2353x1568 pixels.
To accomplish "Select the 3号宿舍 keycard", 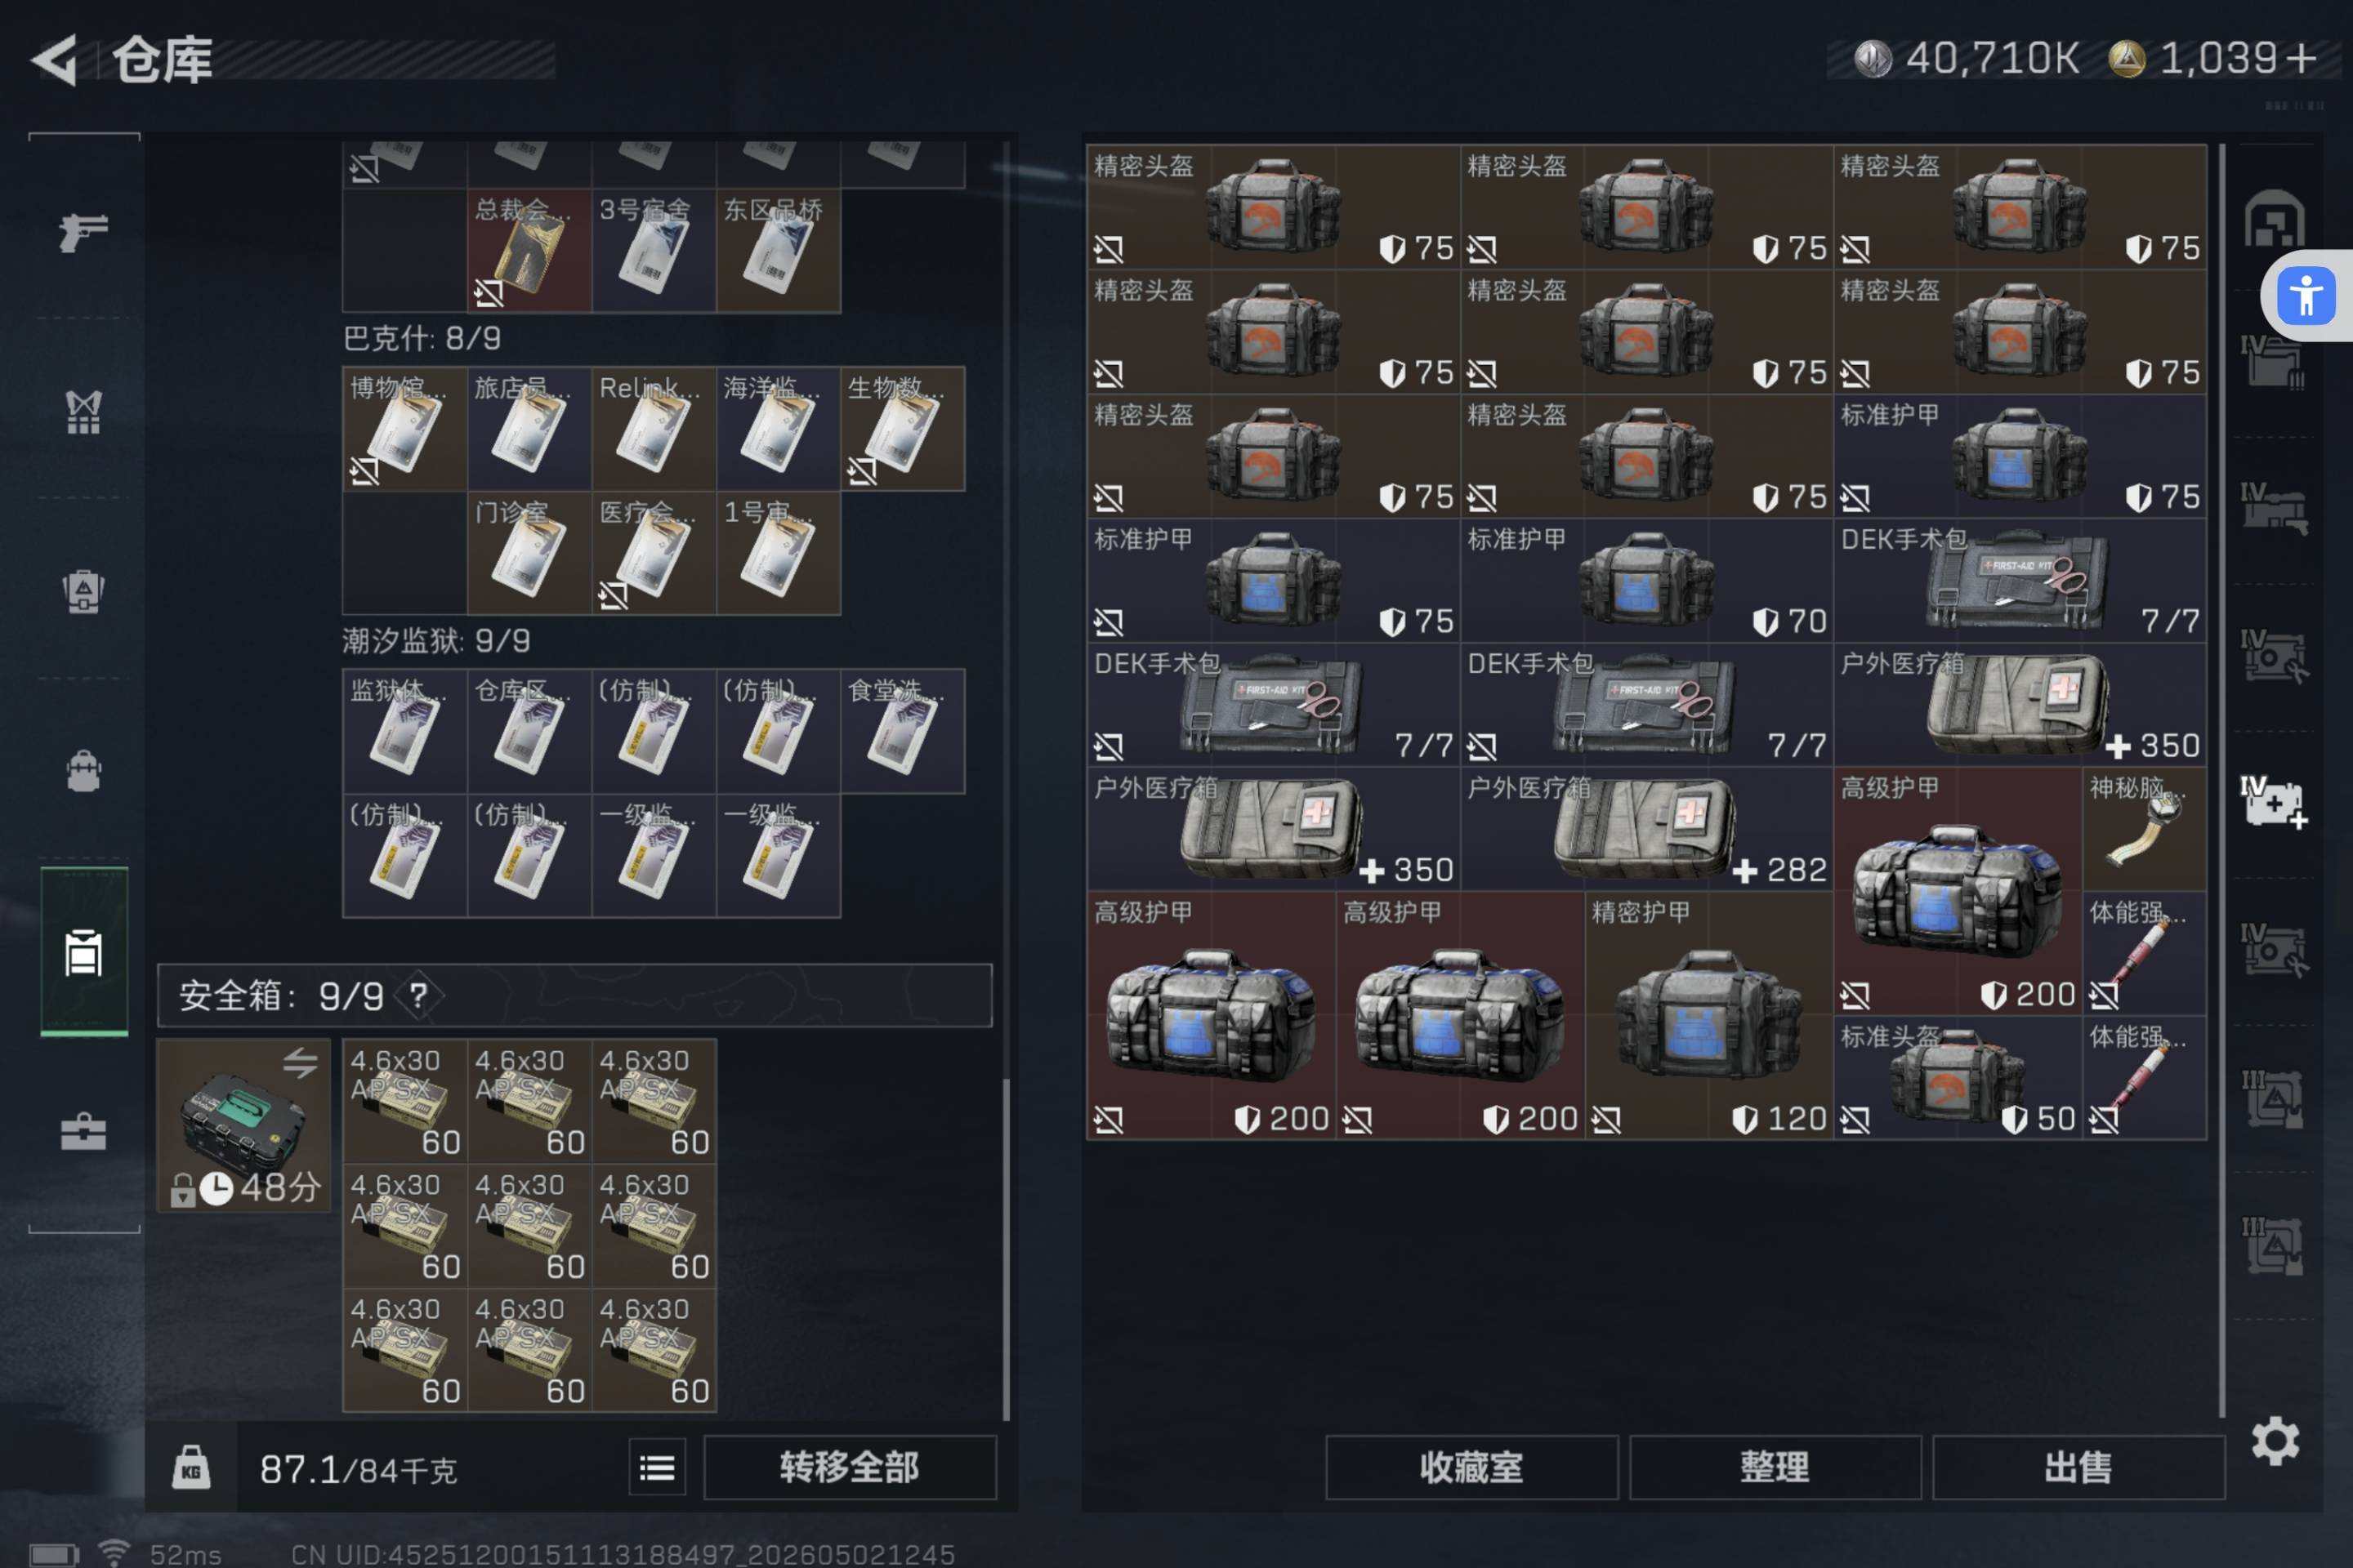I will [654, 251].
